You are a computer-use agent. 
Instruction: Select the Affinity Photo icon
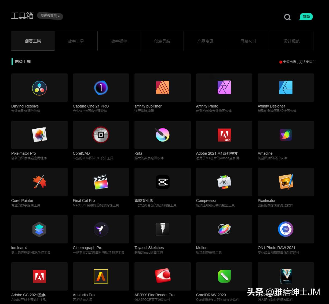pos(224,88)
